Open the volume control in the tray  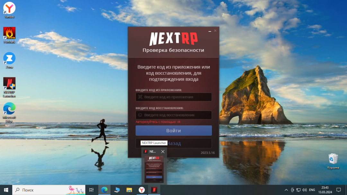coord(305,190)
